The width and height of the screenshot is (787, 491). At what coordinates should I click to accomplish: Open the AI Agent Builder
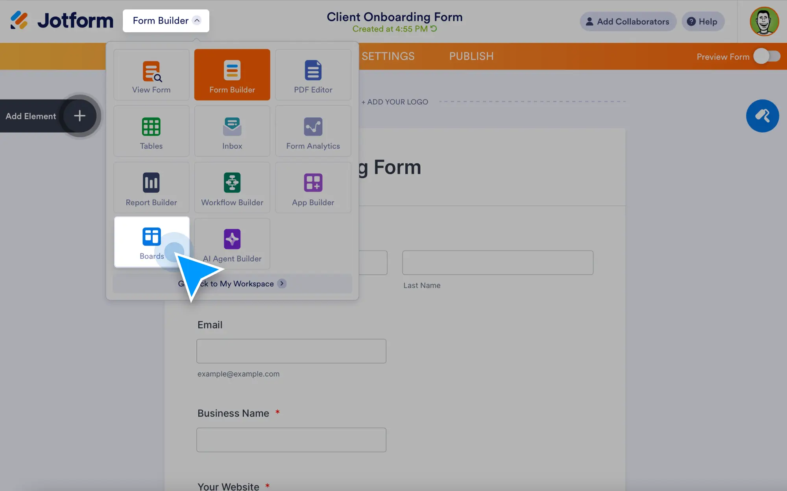(232, 244)
